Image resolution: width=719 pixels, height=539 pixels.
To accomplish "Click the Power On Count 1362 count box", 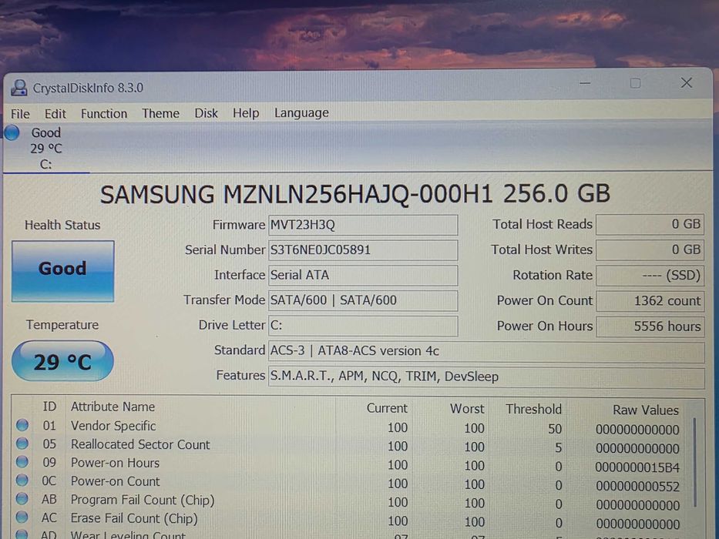I will [650, 301].
